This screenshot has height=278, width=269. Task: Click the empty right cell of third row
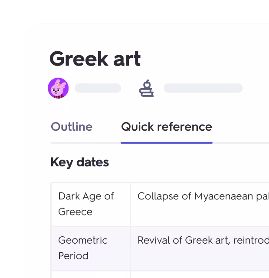[200, 275]
